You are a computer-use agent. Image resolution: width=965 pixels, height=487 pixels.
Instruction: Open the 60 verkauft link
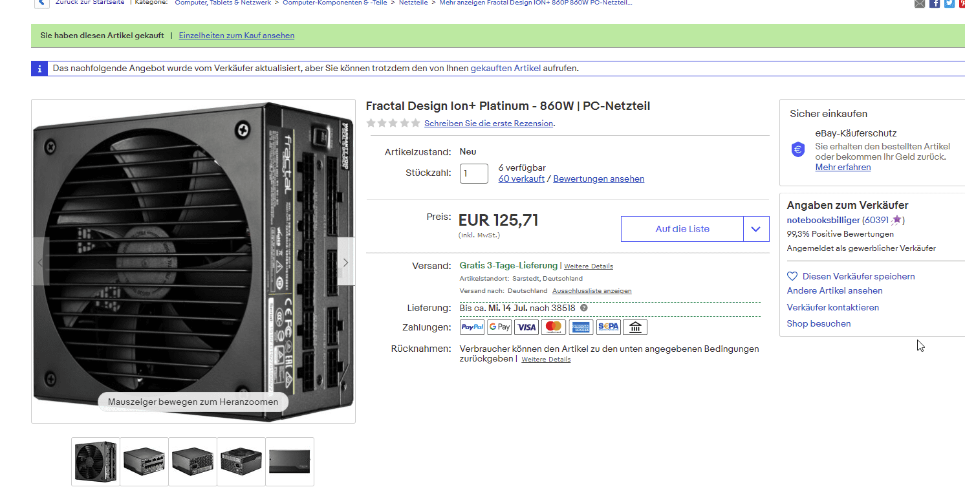(521, 179)
